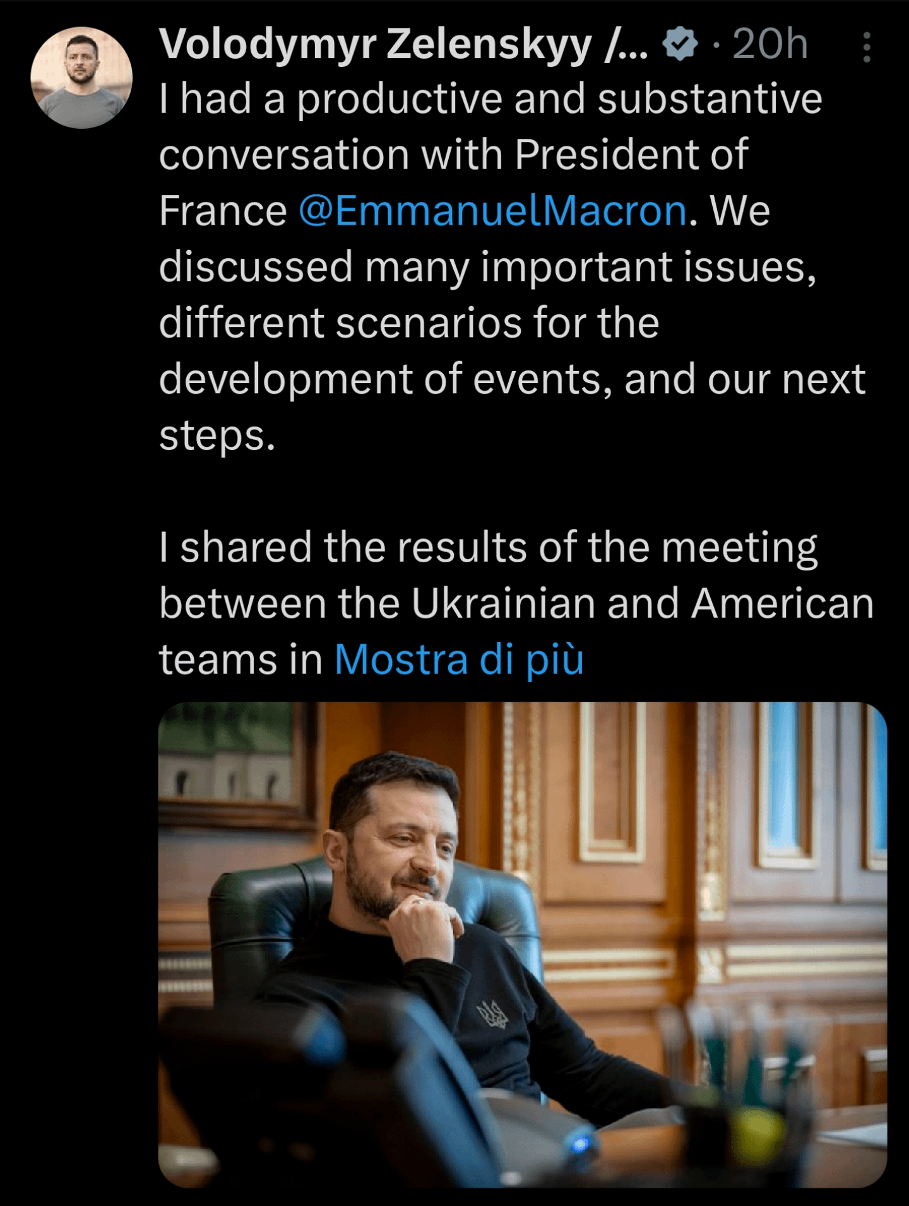This screenshot has width=909, height=1206.
Task: Tap the paragraph starting "I shared the results"
Action: [516, 603]
